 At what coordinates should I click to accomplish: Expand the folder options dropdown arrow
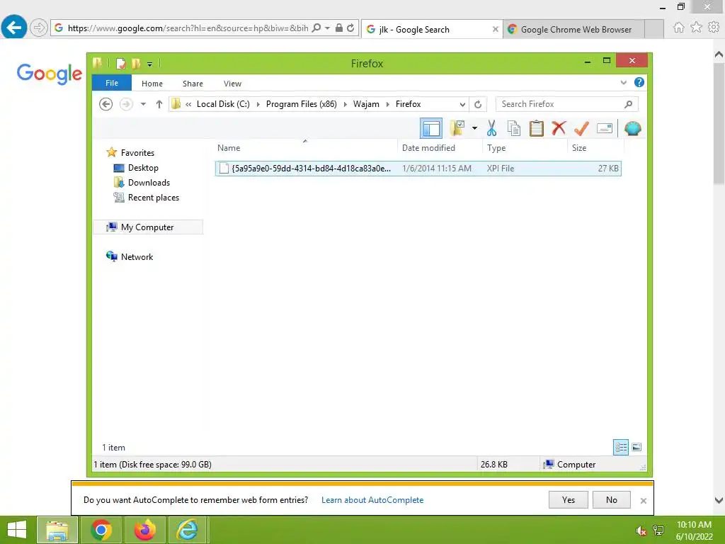pyautogui.click(x=474, y=129)
